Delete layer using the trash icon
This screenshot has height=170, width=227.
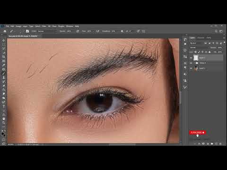click(x=220, y=144)
